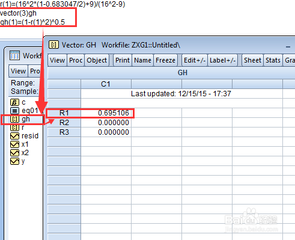
Task: Click the Range label in Workfile
Action: (23, 83)
